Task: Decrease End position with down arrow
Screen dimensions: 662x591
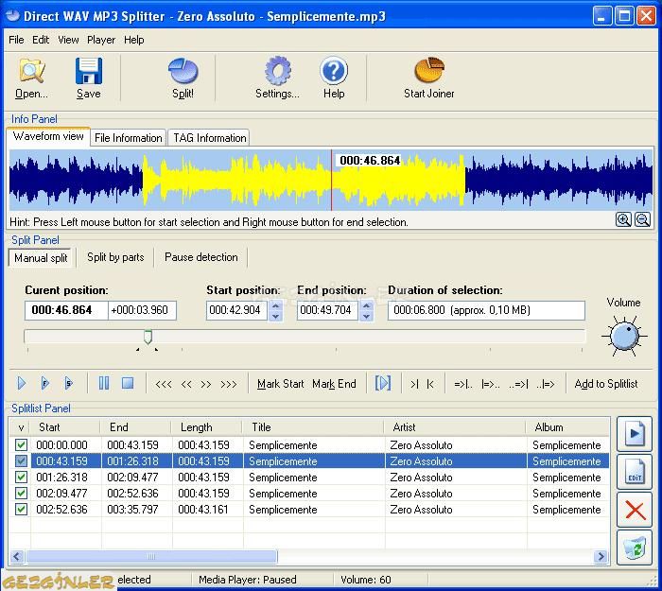Action: click(367, 316)
